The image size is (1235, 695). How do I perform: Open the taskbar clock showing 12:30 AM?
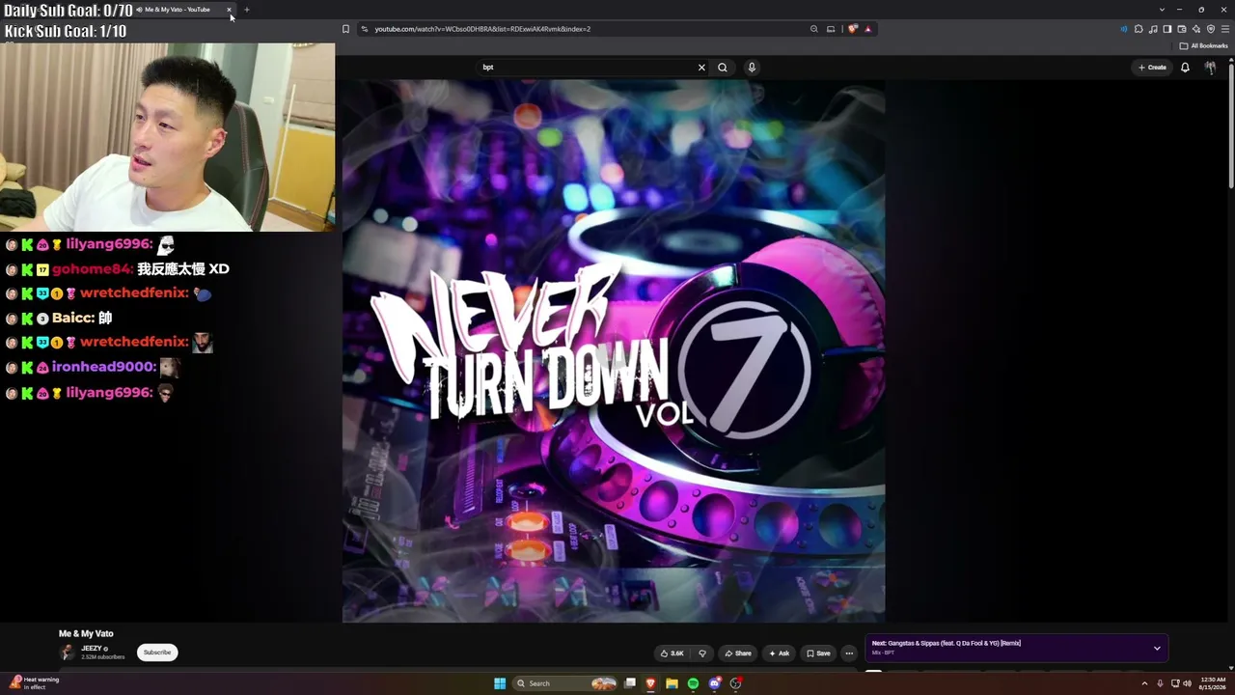click(1213, 683)
